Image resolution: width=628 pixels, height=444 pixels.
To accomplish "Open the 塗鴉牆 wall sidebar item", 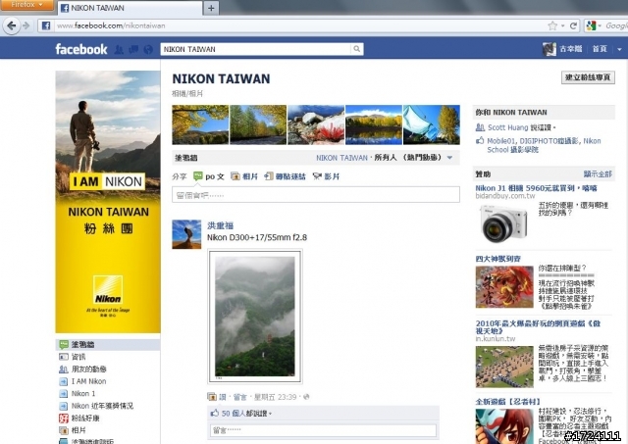I will point(108,344).
